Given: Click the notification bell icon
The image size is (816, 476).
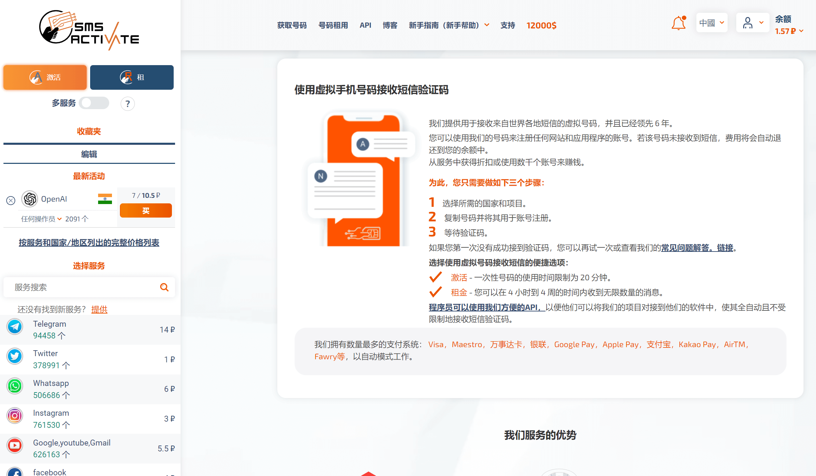Looking at the screenshot, I should tap(678, 24).
